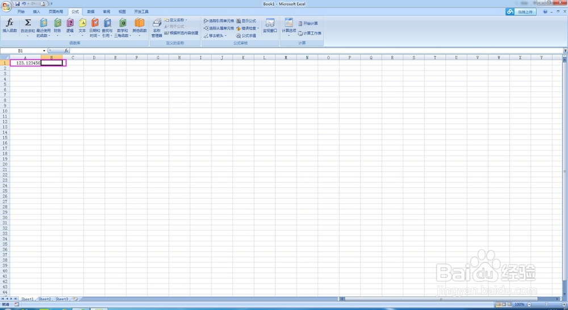
Task: Open Customize Quick Access Toolbar arrow
Action: [52, 3]
